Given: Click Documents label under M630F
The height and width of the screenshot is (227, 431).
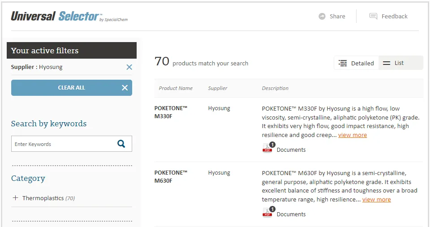Looking at the screenshot, I should pos(291,214).
